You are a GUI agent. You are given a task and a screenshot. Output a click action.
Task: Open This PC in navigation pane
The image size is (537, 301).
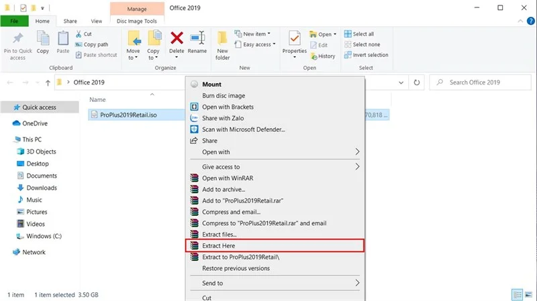[x=32, y=139]
